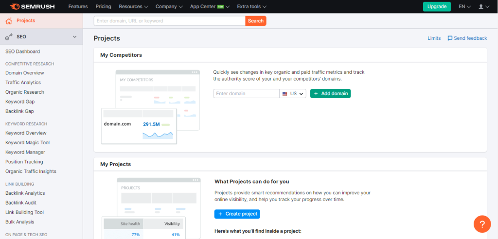Expand the App Center menu
The width and height of the screenshot is (498, 239).
[210, 6]
